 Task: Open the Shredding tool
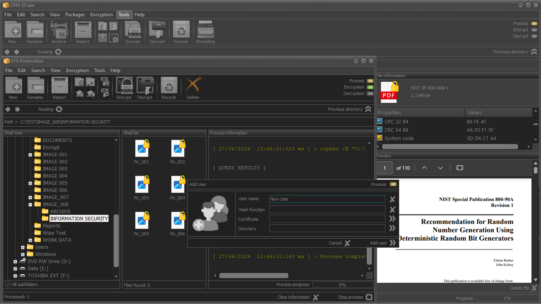[205, 32]
